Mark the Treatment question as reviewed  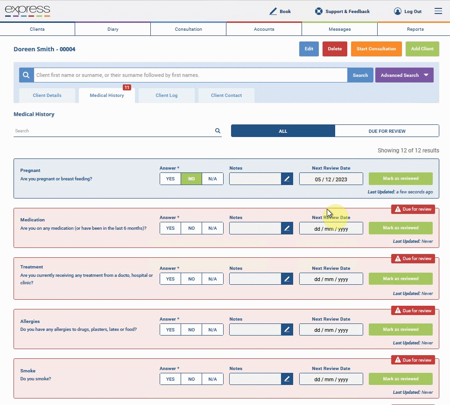coord(401,279)
